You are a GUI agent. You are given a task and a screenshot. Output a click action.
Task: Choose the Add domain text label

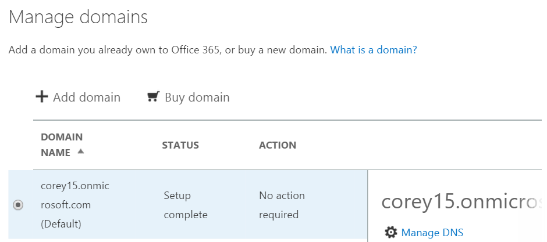coord(87,97)
